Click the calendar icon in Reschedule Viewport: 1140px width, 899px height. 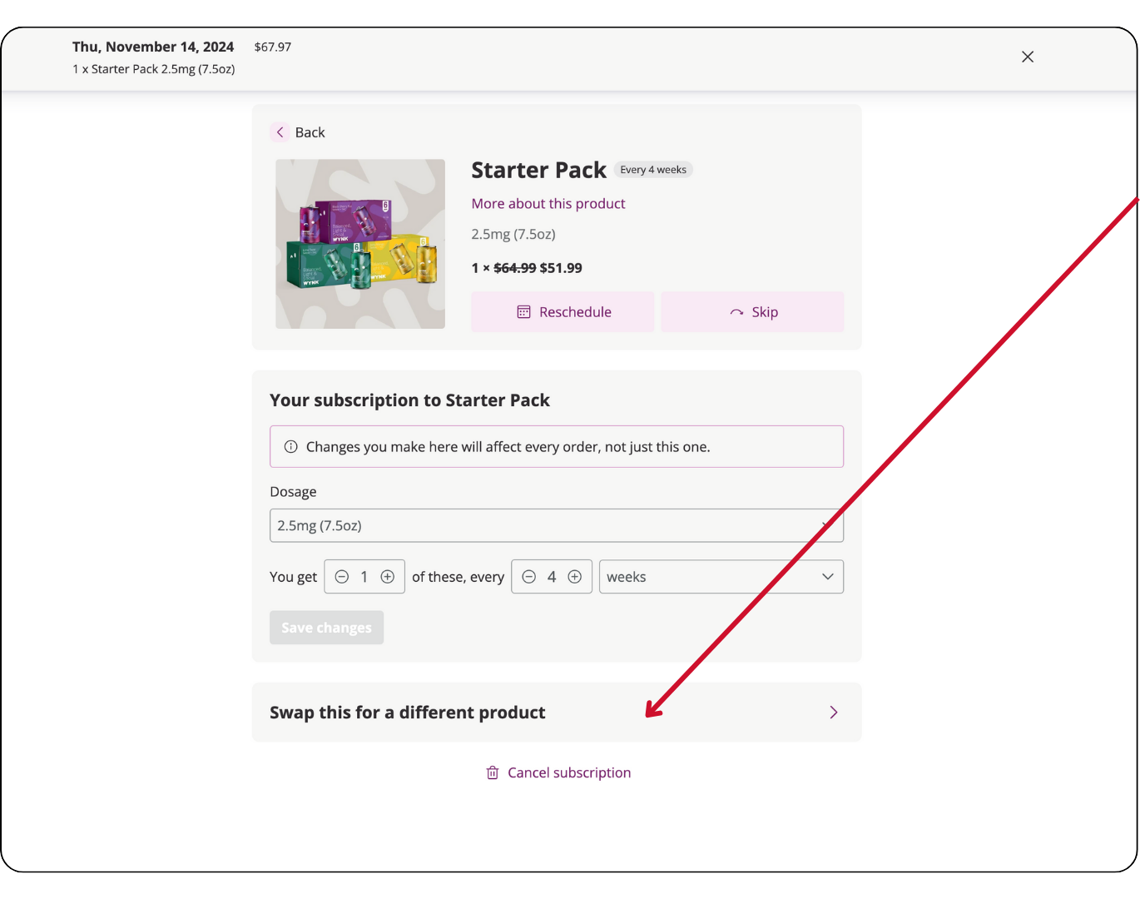tap(523, 312)
